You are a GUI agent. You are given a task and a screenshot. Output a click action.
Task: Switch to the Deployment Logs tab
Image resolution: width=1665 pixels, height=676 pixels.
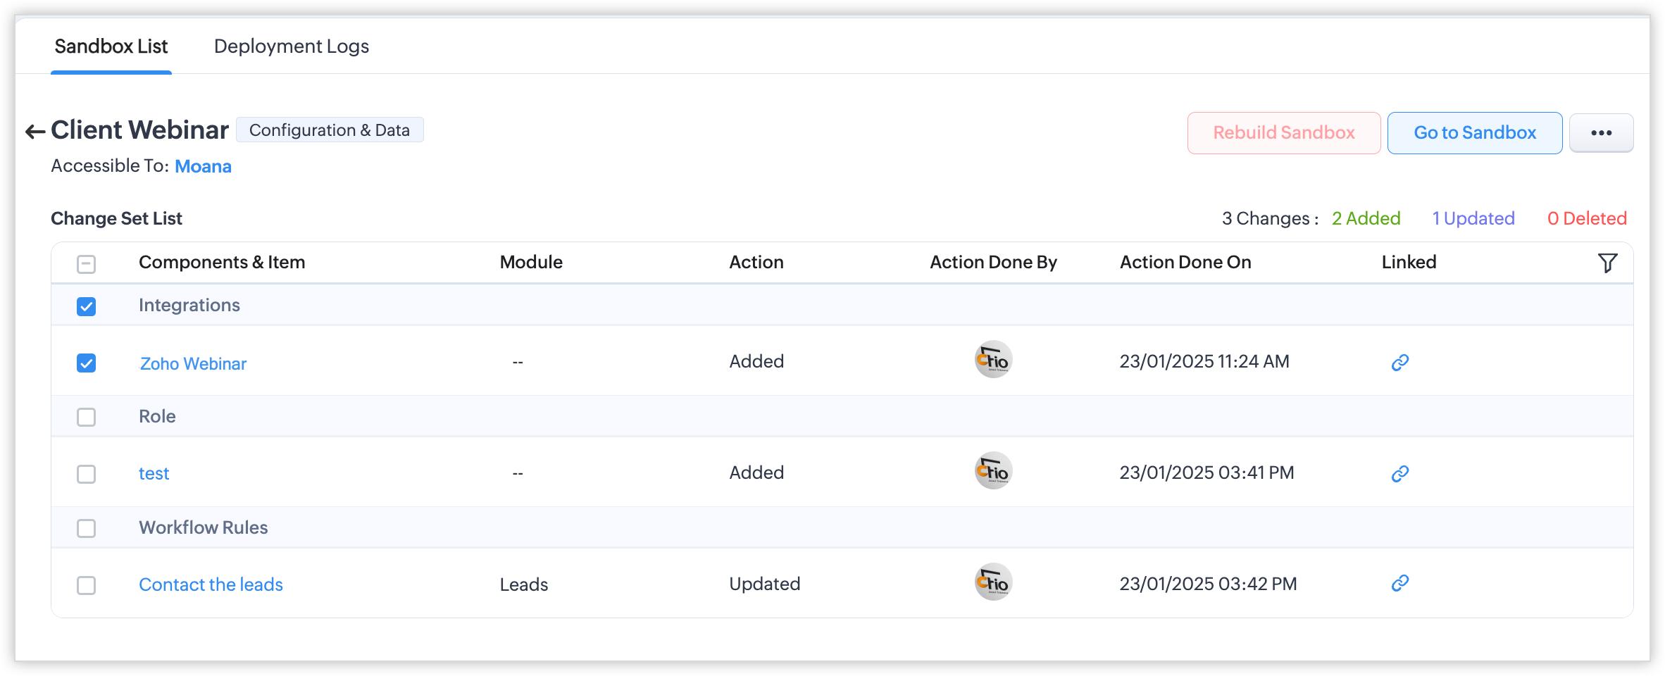tap(292, 46)
